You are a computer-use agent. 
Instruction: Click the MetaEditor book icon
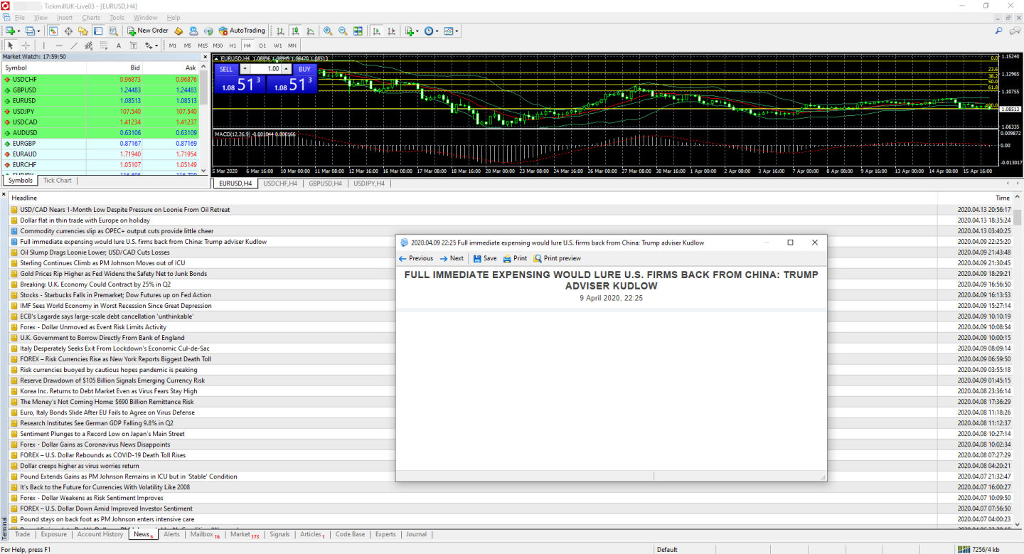pyautogui.click(x=178, y=31)
